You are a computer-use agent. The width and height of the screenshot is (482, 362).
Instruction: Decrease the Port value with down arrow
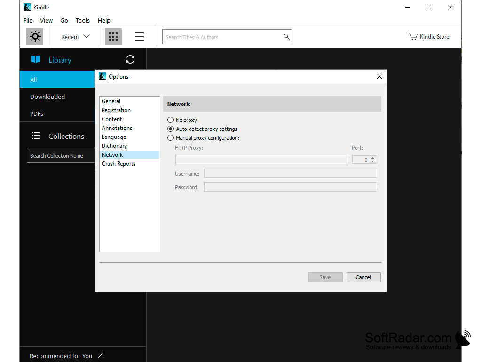click(373, 161)
